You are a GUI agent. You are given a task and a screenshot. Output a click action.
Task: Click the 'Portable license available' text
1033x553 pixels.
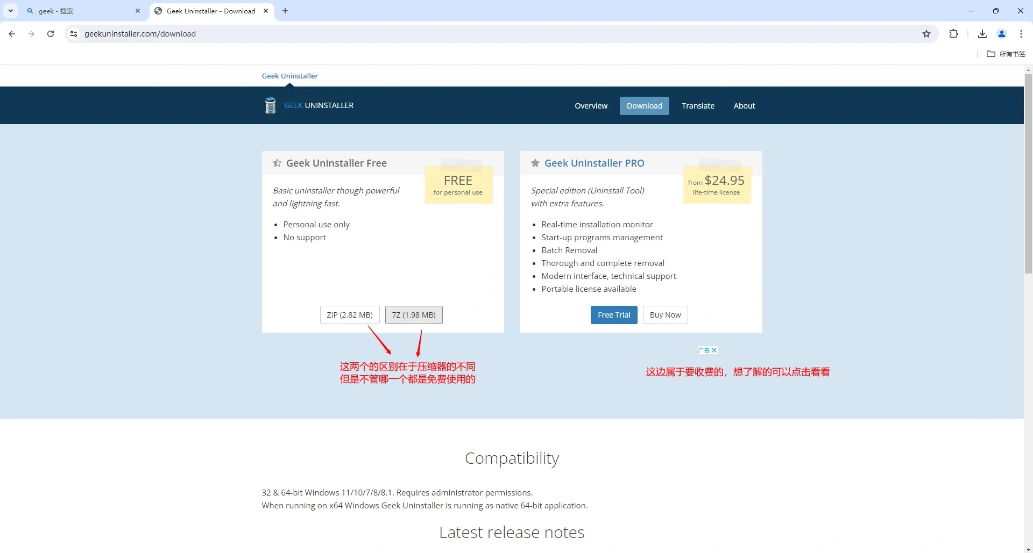point(589,289)
